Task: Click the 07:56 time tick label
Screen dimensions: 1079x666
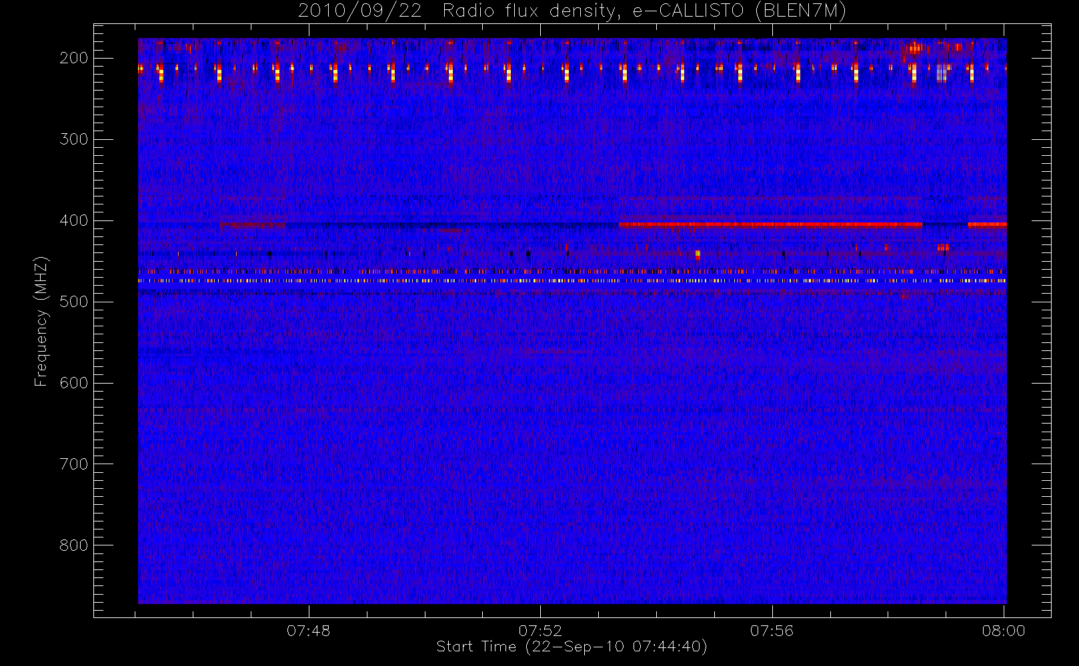Action: (772, 631)
